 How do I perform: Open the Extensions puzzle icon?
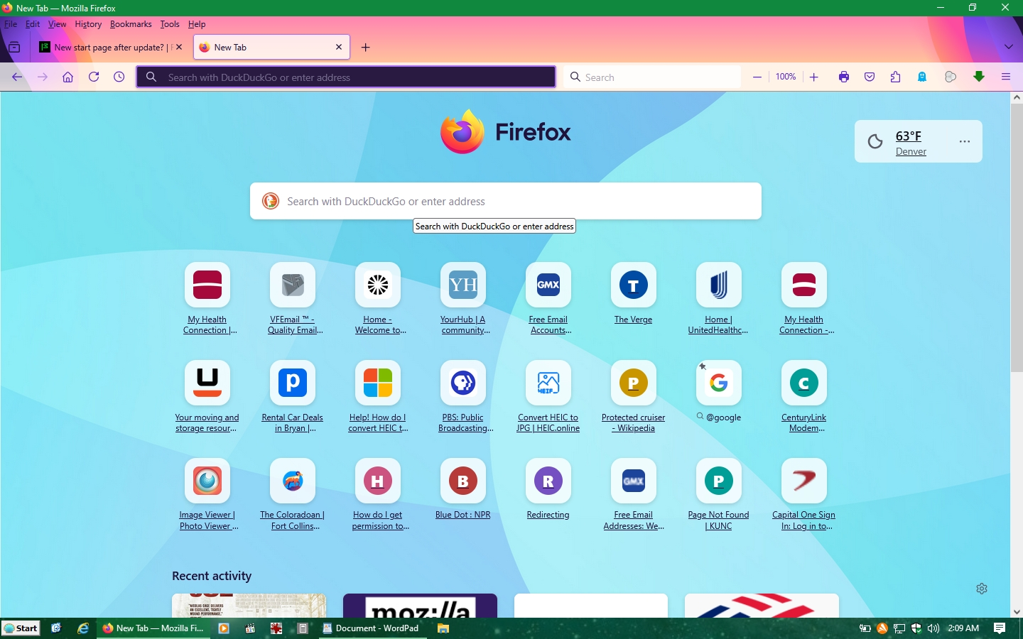click(x=895, y=77)
